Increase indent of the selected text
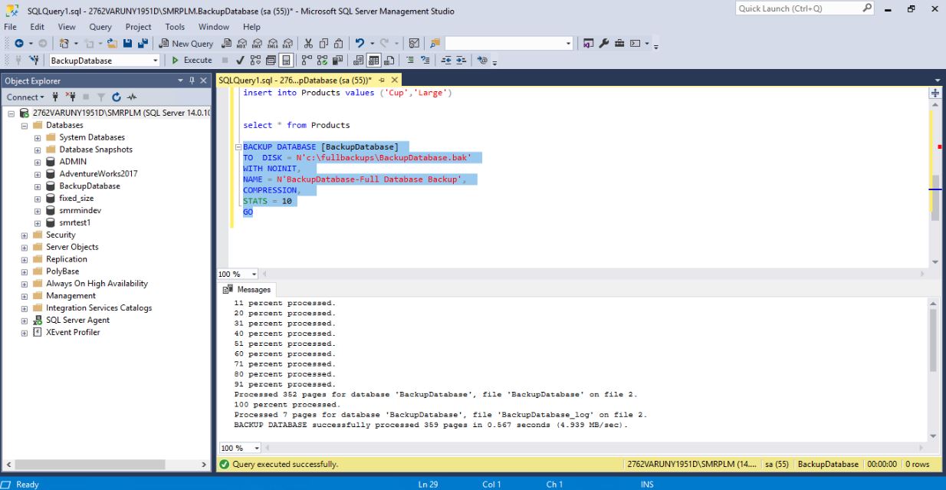 (x=460, y=58)
